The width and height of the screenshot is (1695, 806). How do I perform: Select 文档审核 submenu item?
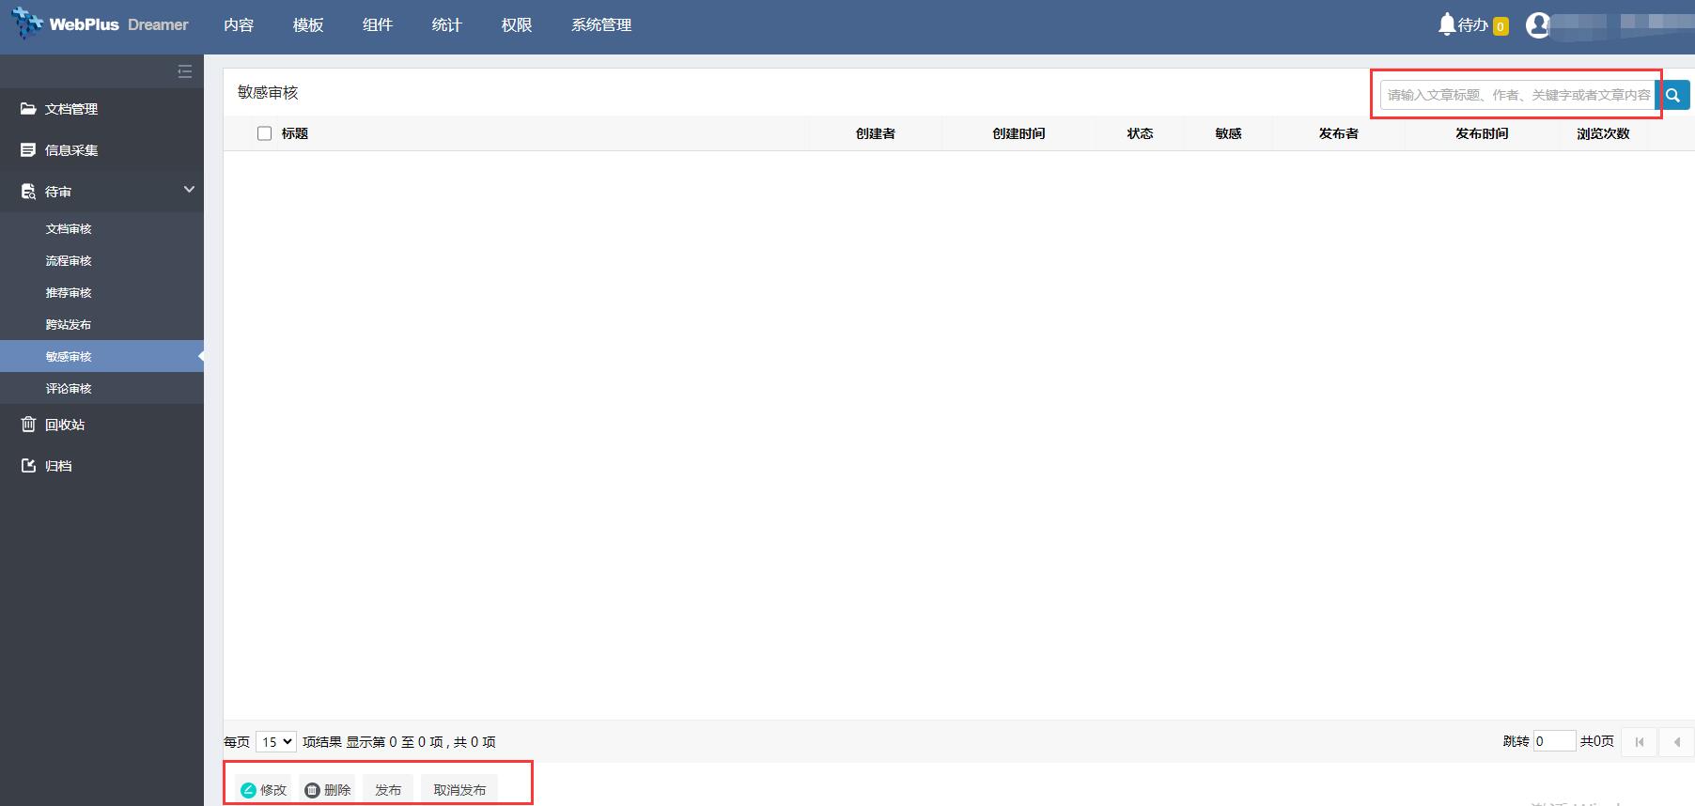tap(101, 229)
